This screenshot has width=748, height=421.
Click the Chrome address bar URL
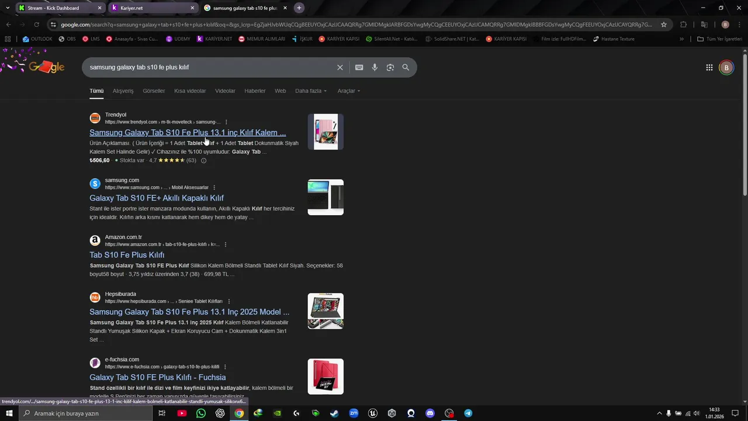pyautogui.click(x=356, y=25)
